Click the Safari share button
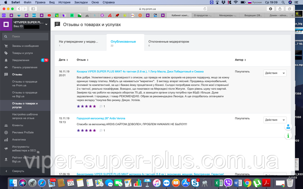Image resolution: width=303 pixels, height=189 pixels. click(x=280, y=9)
